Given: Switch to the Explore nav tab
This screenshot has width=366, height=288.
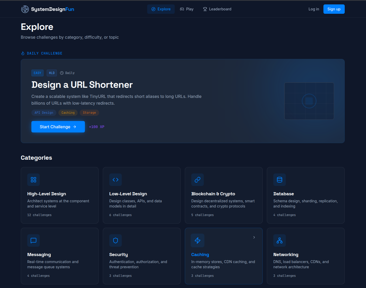Looking at the screenshot, I should pos(161,9).
